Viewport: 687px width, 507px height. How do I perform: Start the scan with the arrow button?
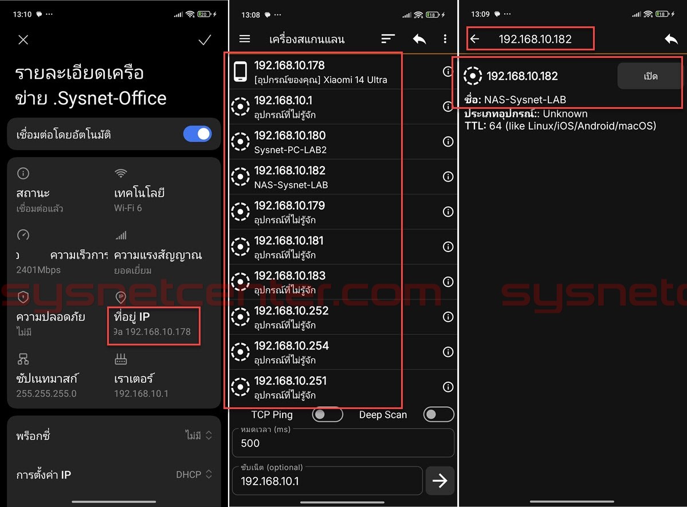[x=440, y=481]
